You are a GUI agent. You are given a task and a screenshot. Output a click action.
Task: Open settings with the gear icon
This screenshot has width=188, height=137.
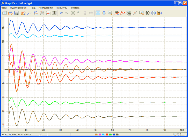pos(148,13)
